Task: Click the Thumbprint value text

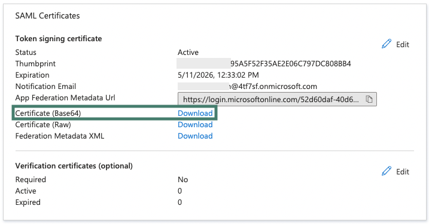Action: tap(291, 64)
